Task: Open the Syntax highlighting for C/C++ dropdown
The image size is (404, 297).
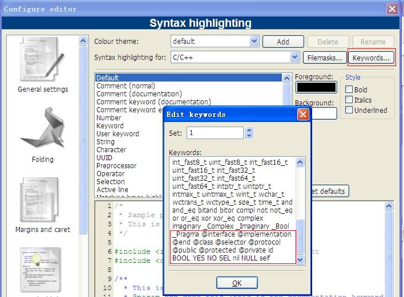Action: coord(294,57)
